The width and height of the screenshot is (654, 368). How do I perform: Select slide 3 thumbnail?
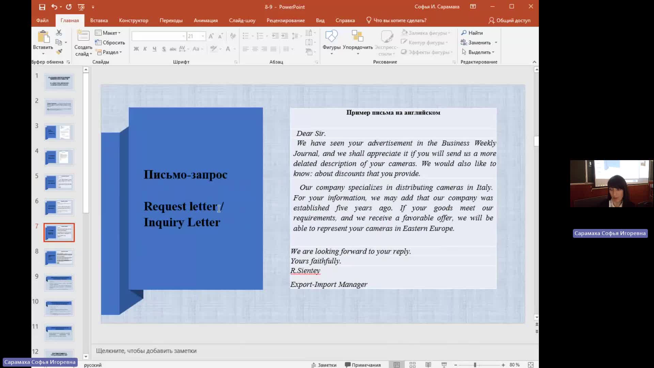click(x=59, y=132)
